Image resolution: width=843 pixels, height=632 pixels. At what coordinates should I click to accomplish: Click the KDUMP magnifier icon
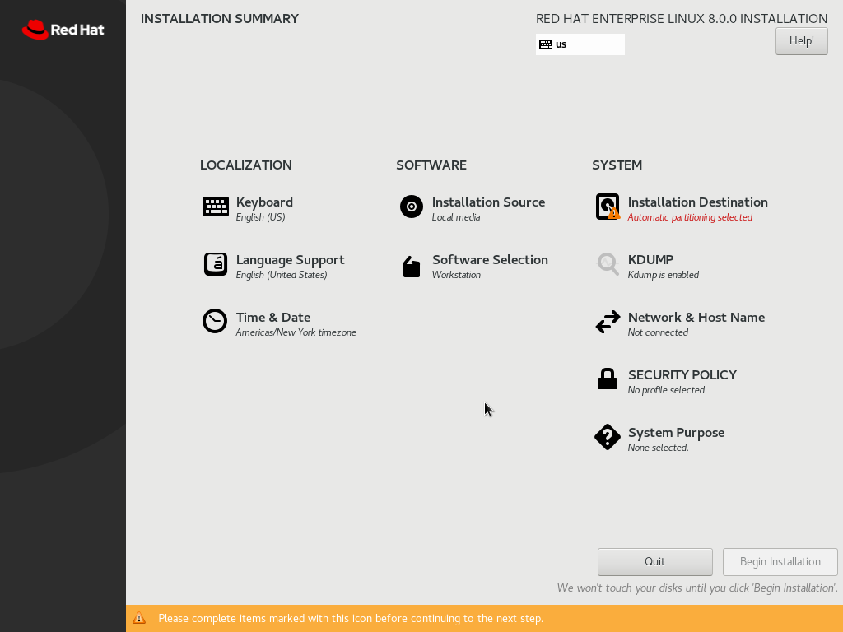[608, 264]
